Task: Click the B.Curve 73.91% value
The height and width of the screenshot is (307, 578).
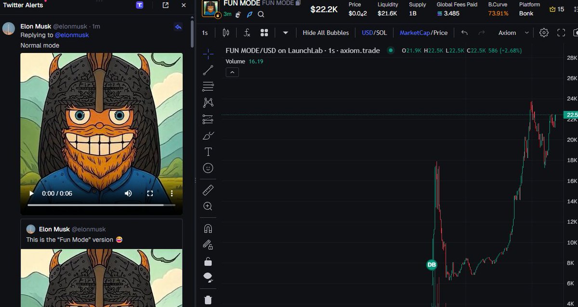Action: pyautogui.click(x=498, y=13)
